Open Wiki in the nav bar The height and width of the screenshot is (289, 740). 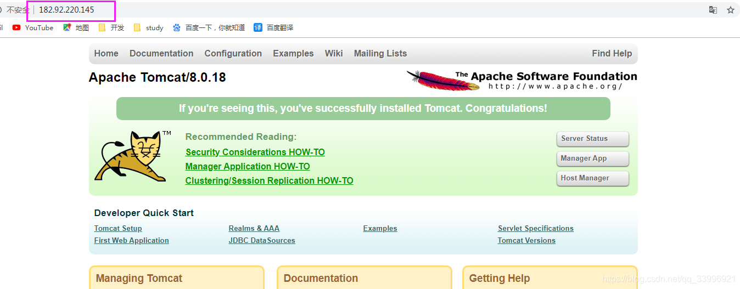334,53
